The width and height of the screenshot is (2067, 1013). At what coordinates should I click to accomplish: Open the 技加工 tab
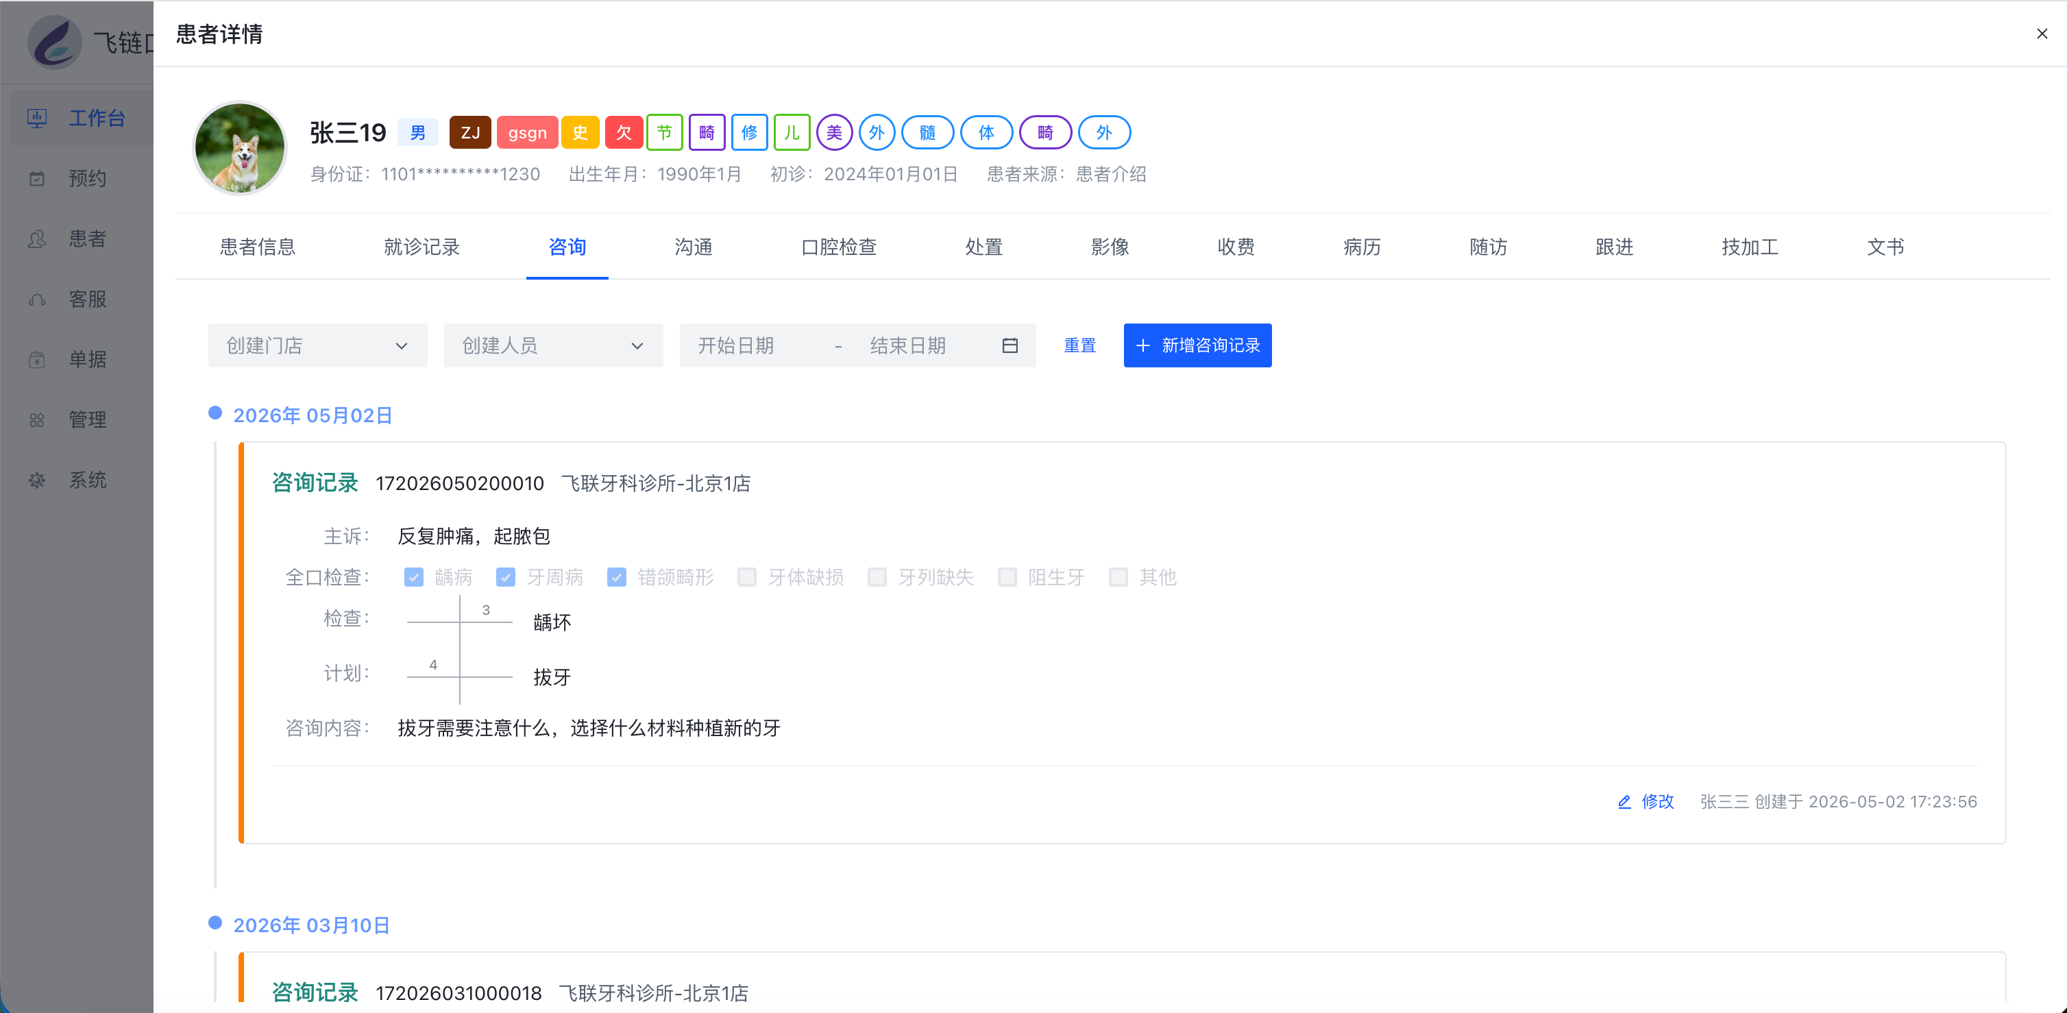pyautogui.click(x=1750, y=247)
